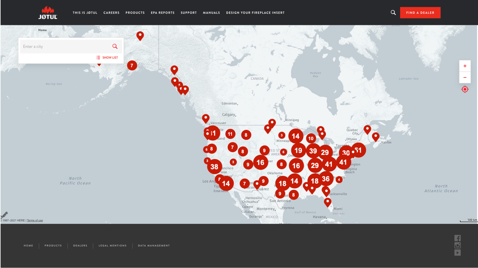Open Design Your Fireplace Insert

(255, 13)
